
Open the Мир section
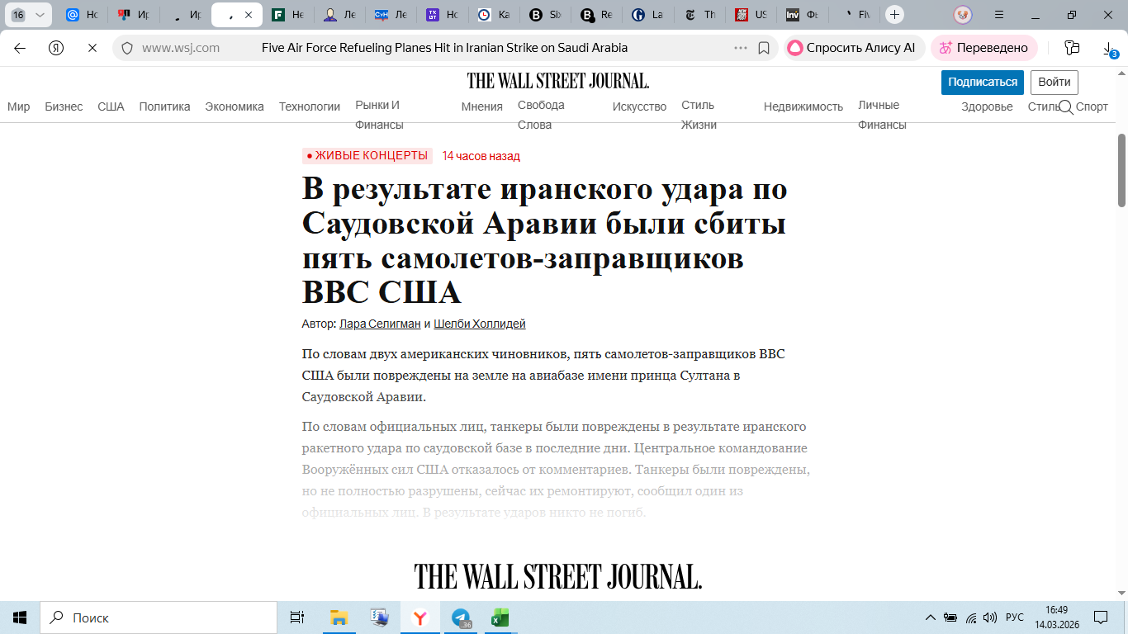[18, 106]
